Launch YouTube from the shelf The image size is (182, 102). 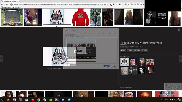click(x=8, y=99)
